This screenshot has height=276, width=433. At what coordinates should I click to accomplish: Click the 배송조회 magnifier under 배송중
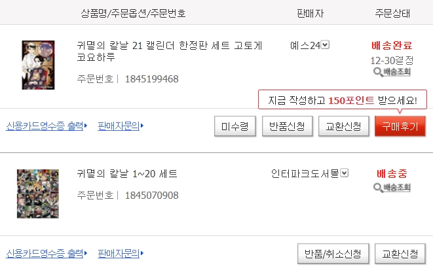tap(391, 188)
